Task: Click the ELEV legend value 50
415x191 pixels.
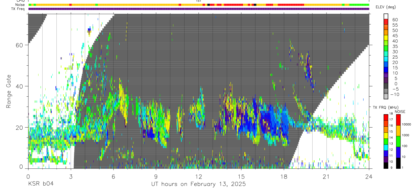Action: (x=395, y=30)
